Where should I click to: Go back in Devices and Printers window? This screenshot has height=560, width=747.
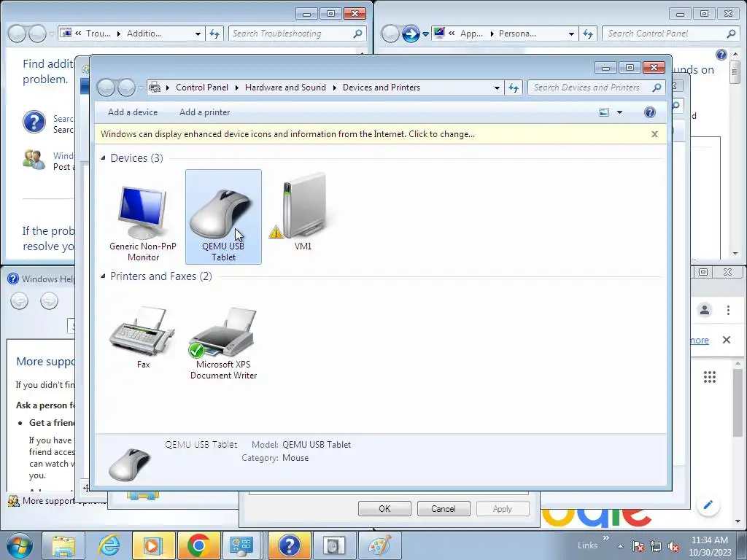(x=107, y=87)
